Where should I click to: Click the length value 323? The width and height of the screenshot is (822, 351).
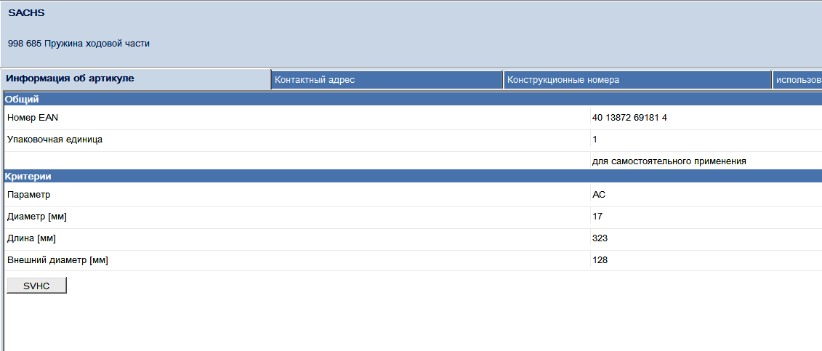(x=600, y=238)
